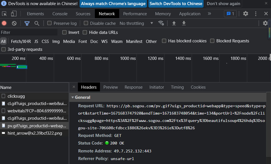Open the Timing tab
This screenshot has height=164, width=271.
(177, 87)
